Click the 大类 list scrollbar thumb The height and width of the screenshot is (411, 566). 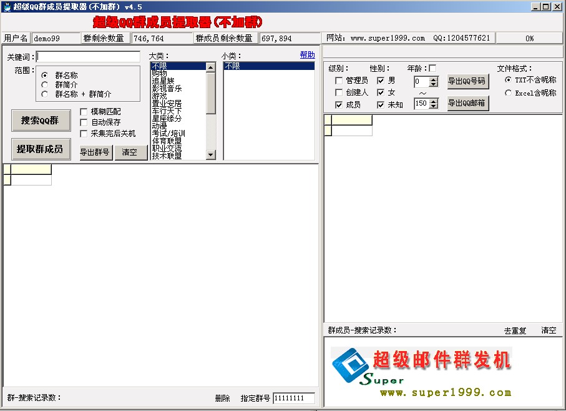pyautogui.click(x=210, y=93)
